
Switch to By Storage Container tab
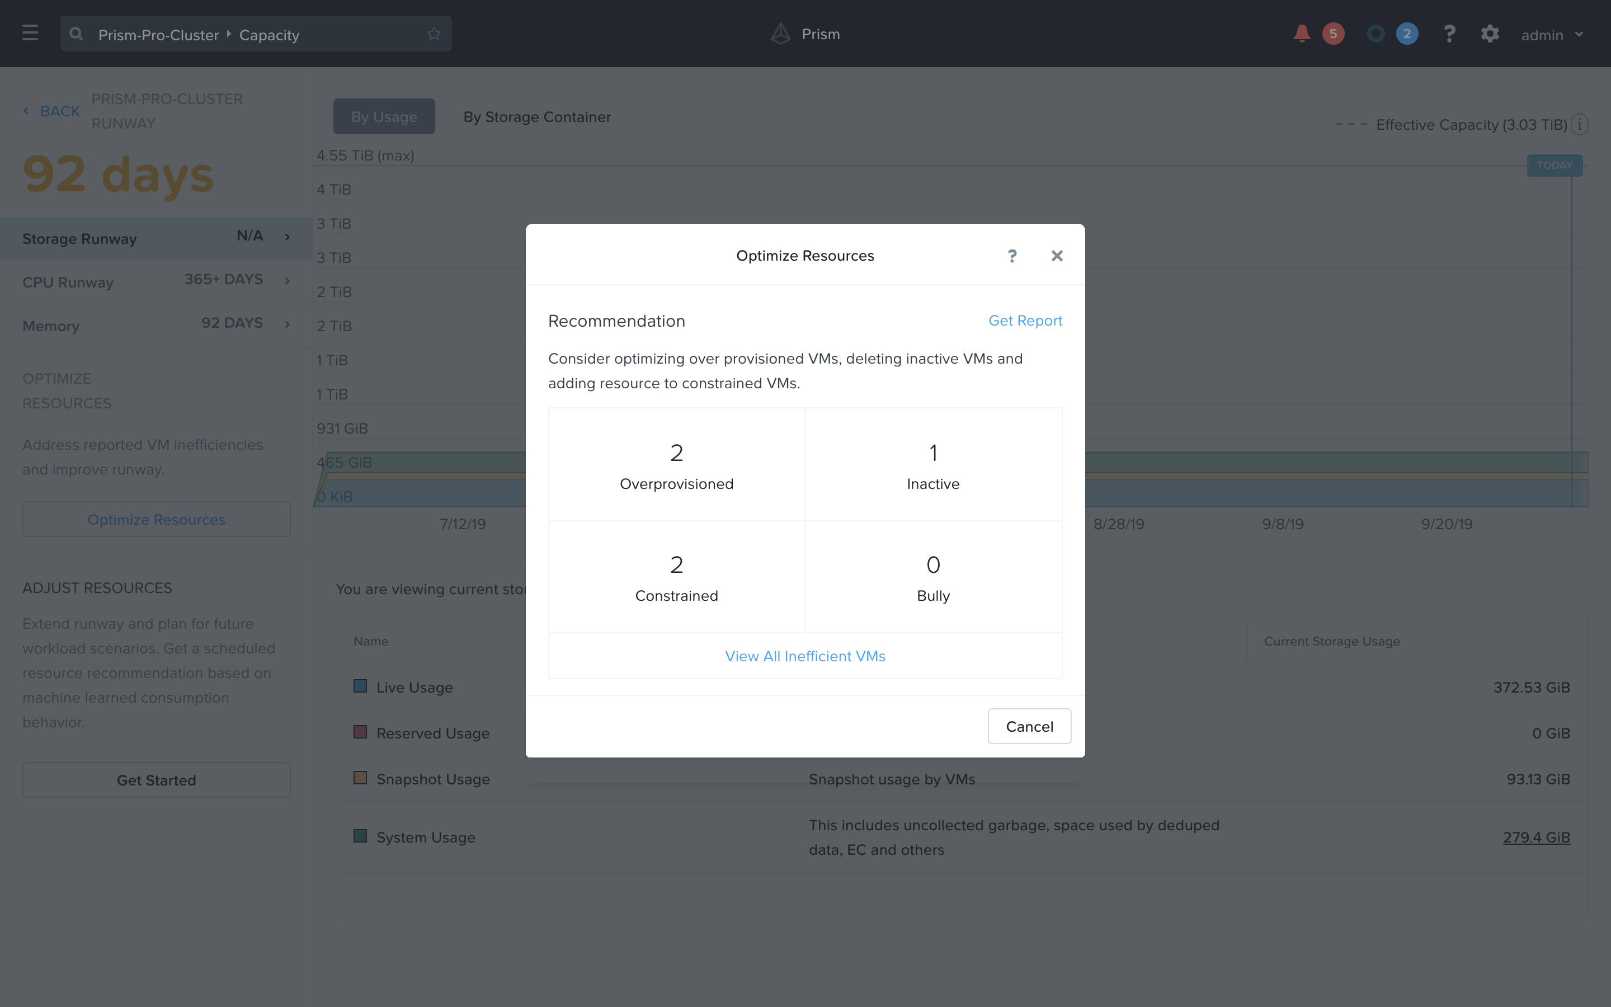coord(536,116)
